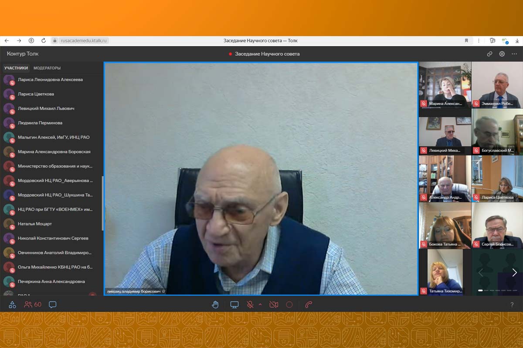
Task: Toggle meeting recording circle button
Action: (x=289, y=304)
